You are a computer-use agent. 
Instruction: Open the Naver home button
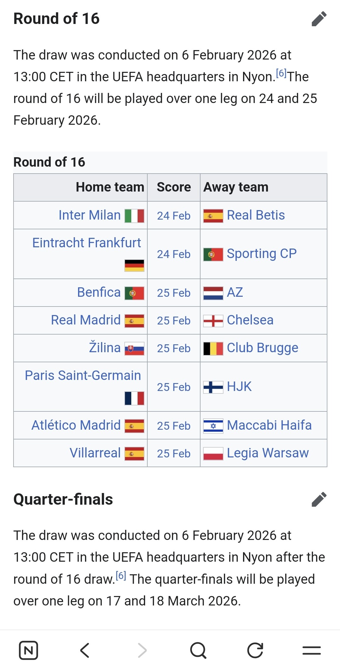[29, 650]
